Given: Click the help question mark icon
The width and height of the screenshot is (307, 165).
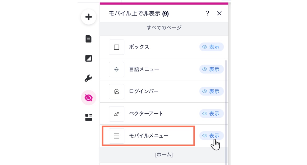Looking at the screenshot, I should (x=207, y=13).
